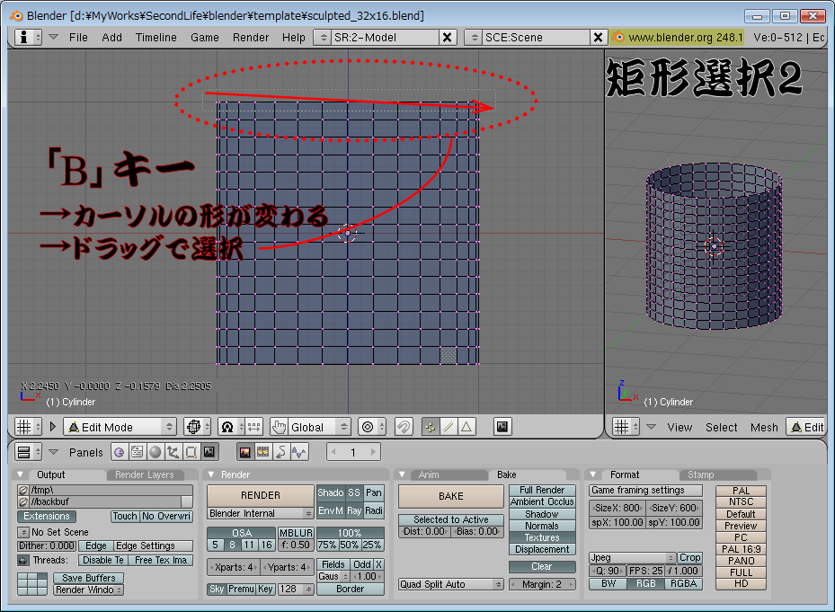Toggle the No Overwri option

tap(166, 516)
